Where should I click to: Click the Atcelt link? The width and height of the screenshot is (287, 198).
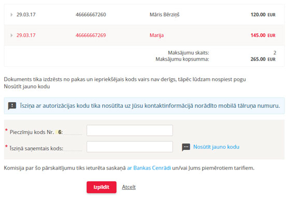point(128,187)
